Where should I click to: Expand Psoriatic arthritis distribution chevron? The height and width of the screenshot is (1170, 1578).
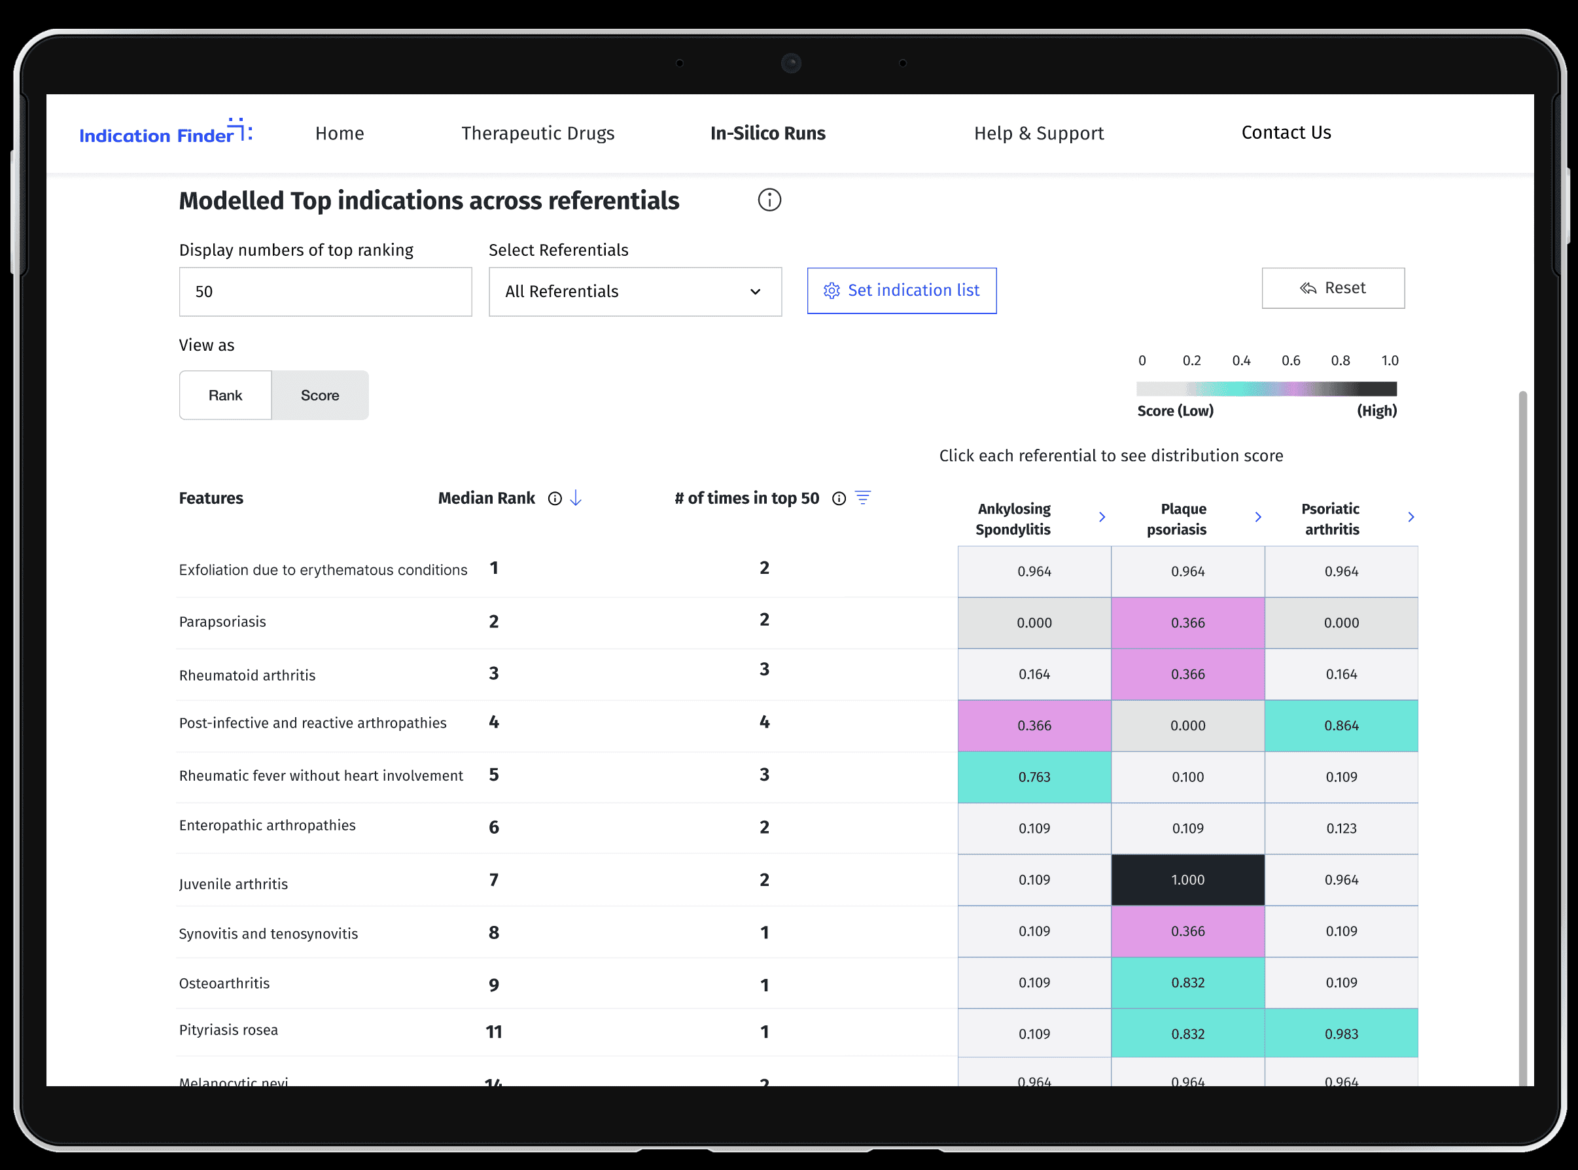(1411, 517)
